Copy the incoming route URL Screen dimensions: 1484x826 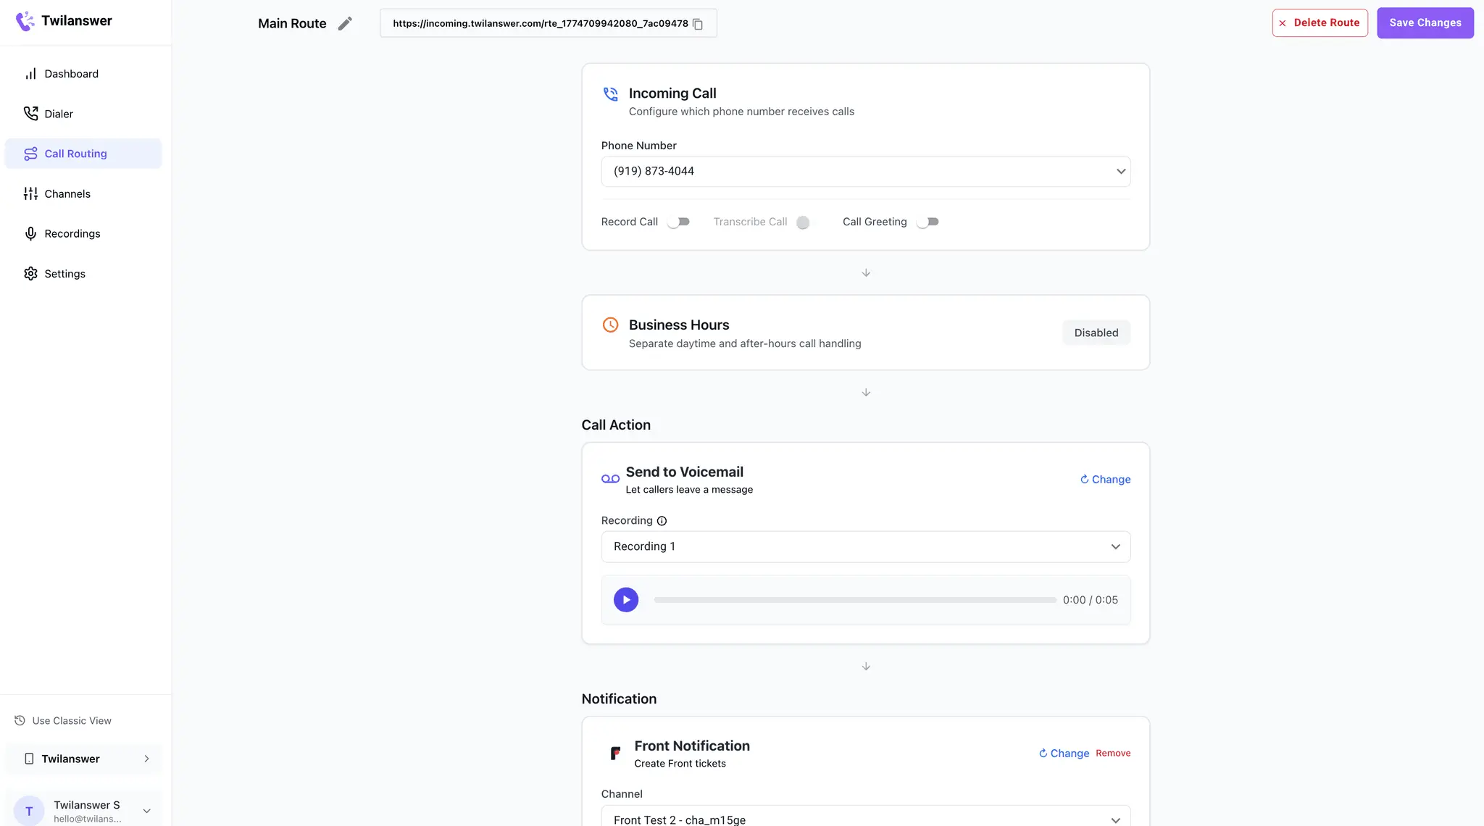[698, 24]
